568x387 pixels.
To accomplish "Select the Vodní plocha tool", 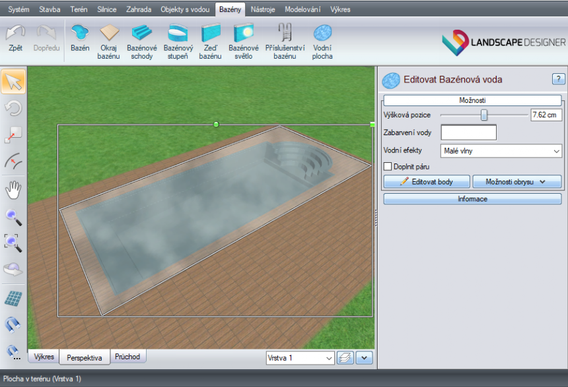I will point(322,42).
